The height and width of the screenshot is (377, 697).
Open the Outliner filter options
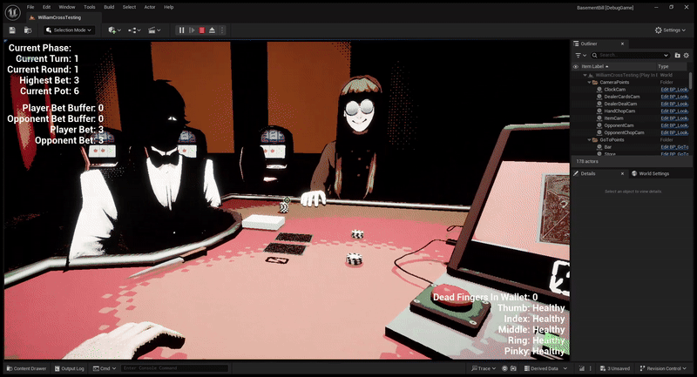tap(580, 55)
